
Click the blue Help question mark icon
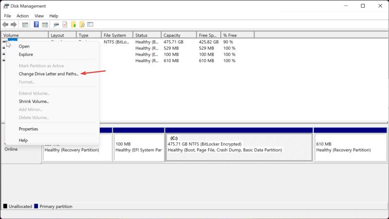[x=36, y=24]
